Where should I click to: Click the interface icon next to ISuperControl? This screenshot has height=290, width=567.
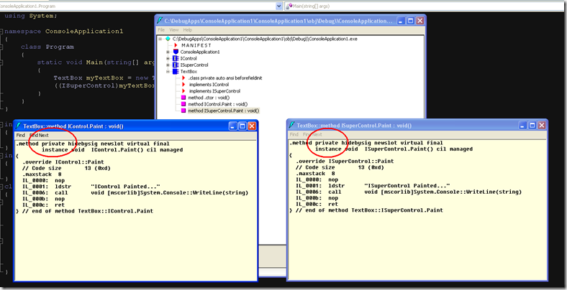176,65
